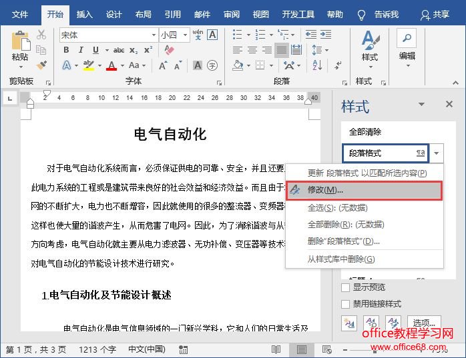Click the Bold formatting icon

(66, 50)
